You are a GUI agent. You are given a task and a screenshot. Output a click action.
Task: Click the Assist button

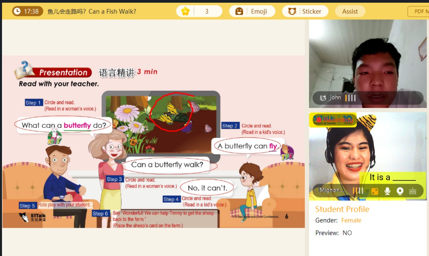[x=350, y=11]
